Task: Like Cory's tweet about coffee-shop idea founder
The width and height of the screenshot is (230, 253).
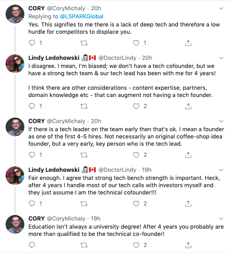Action: coord(136,155)
